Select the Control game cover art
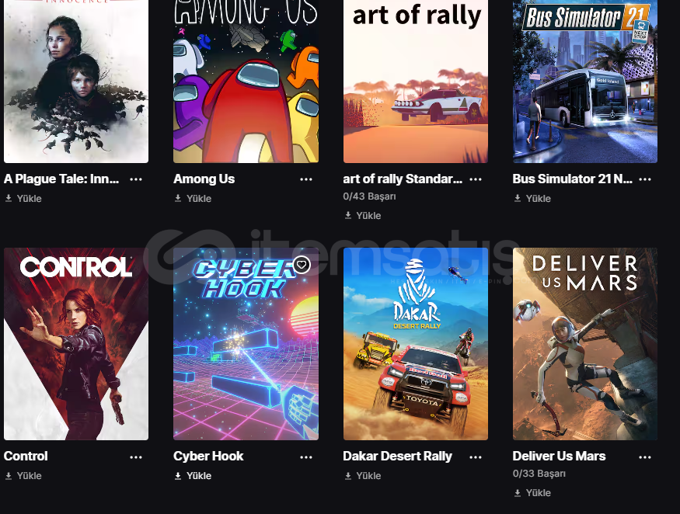The height and width of the screenshot is (514, 680). tap(76, 344)
